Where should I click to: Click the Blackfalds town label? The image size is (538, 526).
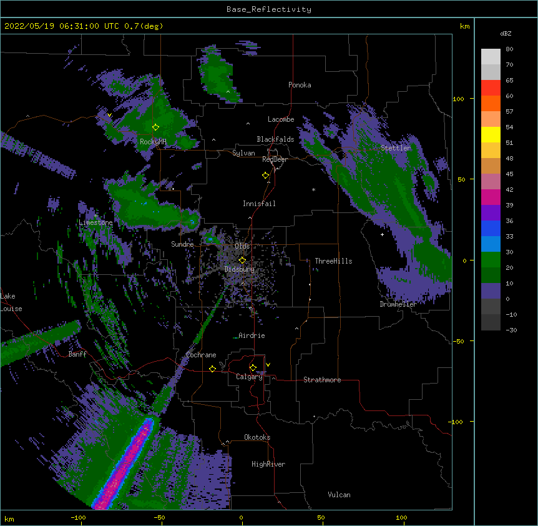(x=275, y=139)
